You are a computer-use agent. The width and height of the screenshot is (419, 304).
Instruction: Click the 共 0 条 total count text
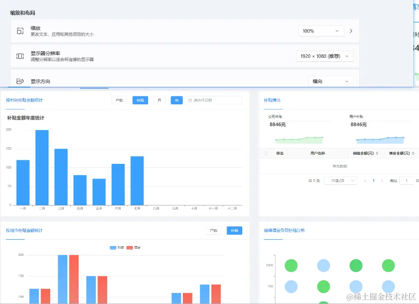(x=314, y=180)
